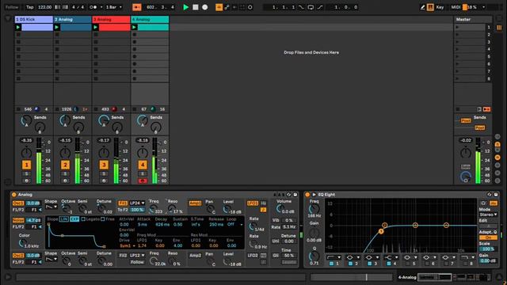Toggle the Amp1 button
This screenshot has height=285, width=507.
coord(195,203)
